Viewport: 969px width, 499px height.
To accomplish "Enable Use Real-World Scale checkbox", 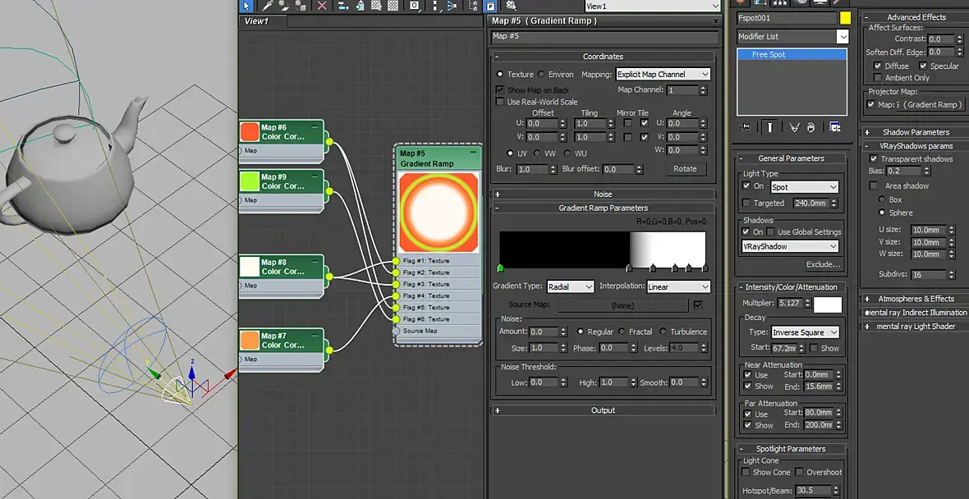I will [x=501, y=102].
